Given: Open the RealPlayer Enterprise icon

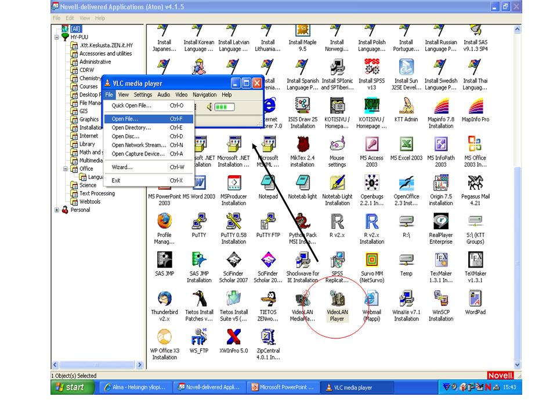Looking at the screenshot, I should (x=441, y=221).
